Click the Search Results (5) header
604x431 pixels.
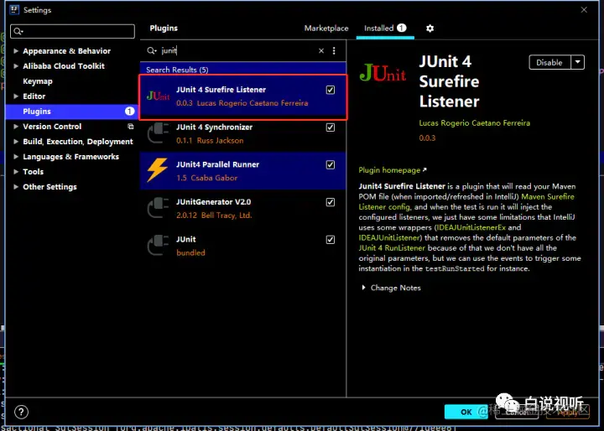point(177,70)
